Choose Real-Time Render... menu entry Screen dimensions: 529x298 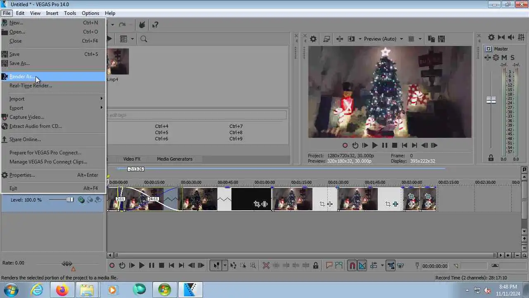point(53,86)
